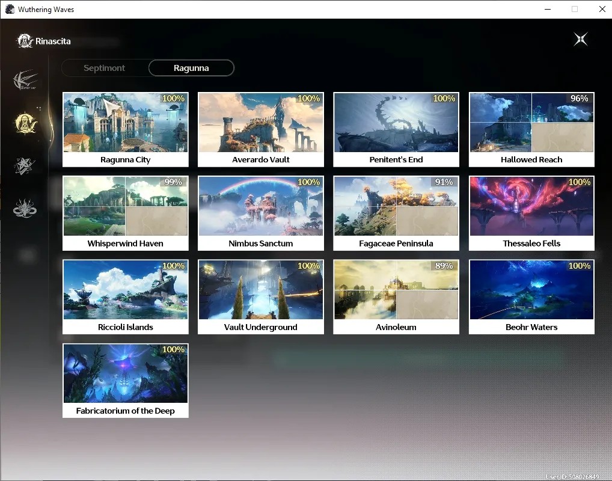Screen dimensions: 612x481
Task: Open the Riccioli Islands thumbnail
Action: coord(125,297)
